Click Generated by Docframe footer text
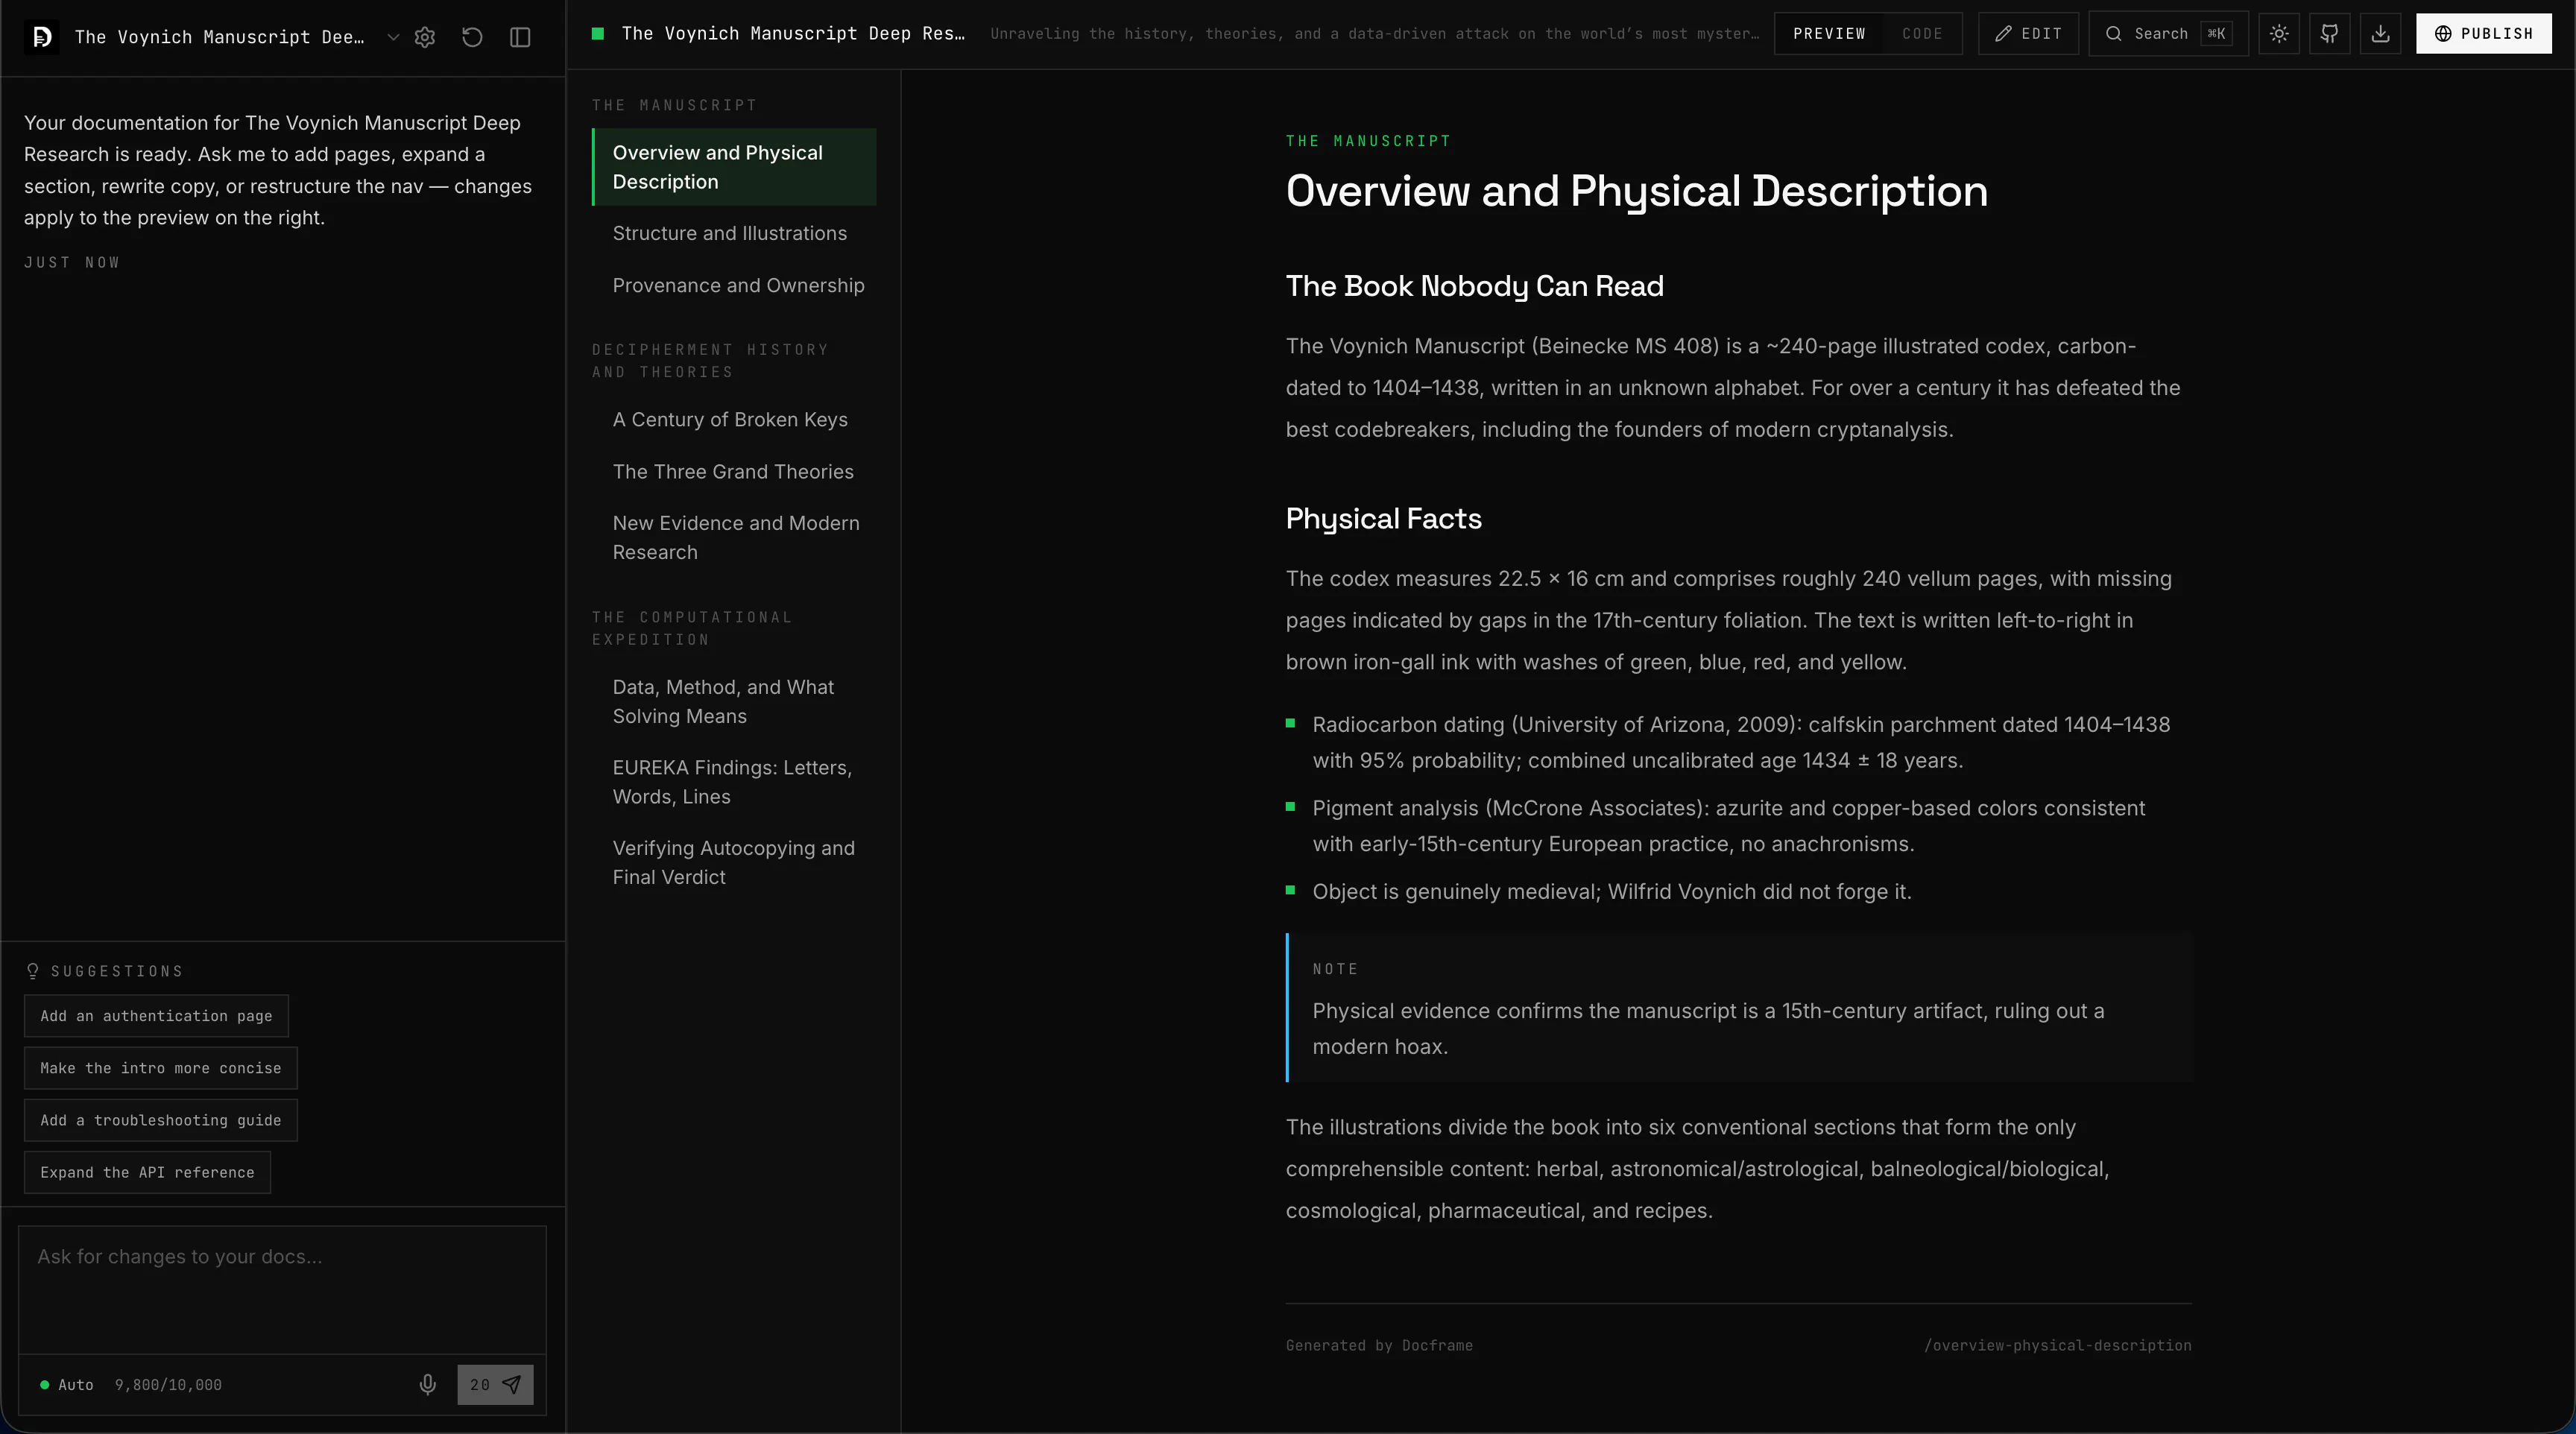 [x=1379, y=1346]
